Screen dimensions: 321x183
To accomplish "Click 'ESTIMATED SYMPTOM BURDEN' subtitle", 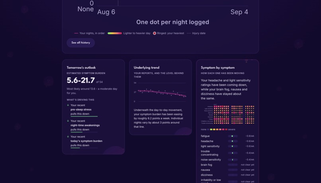I will click(x=86, y=73).
